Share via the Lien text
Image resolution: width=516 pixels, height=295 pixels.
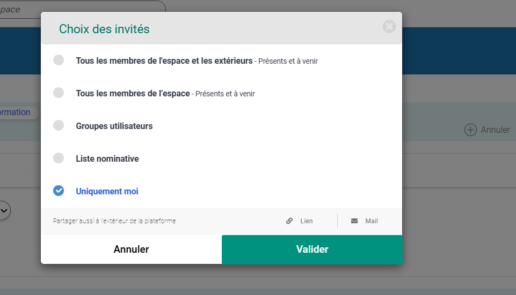coord(307,221)
